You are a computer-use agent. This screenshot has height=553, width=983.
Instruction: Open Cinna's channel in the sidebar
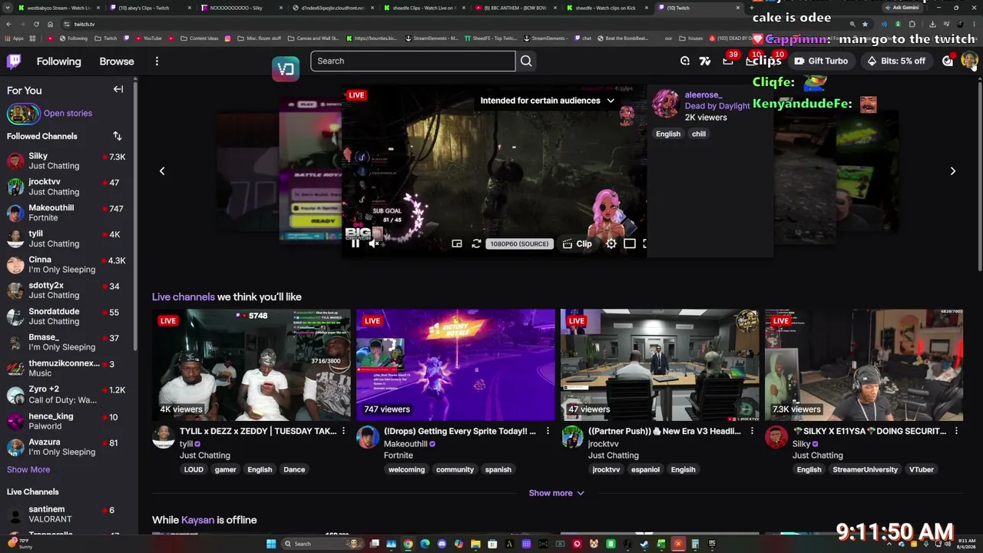click(67, 264)
